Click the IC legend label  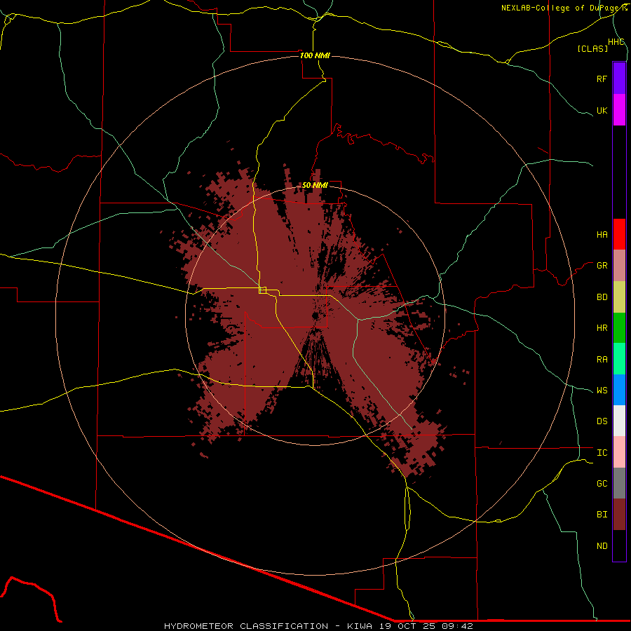(602, 453)
